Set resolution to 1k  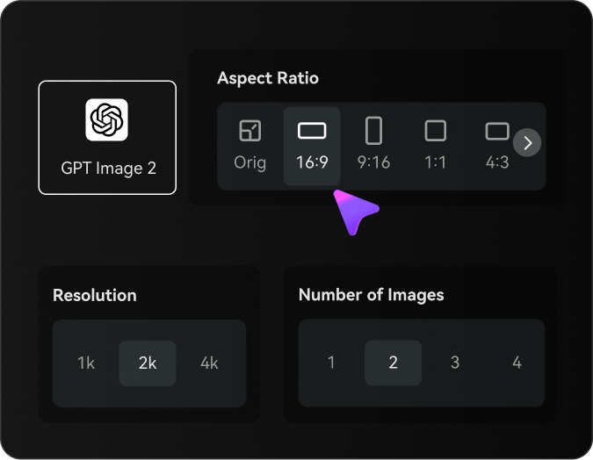[x=86, y=363]
